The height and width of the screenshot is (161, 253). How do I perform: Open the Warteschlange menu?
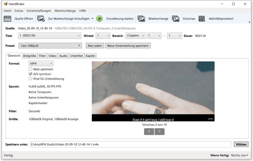tap(65, 11)
